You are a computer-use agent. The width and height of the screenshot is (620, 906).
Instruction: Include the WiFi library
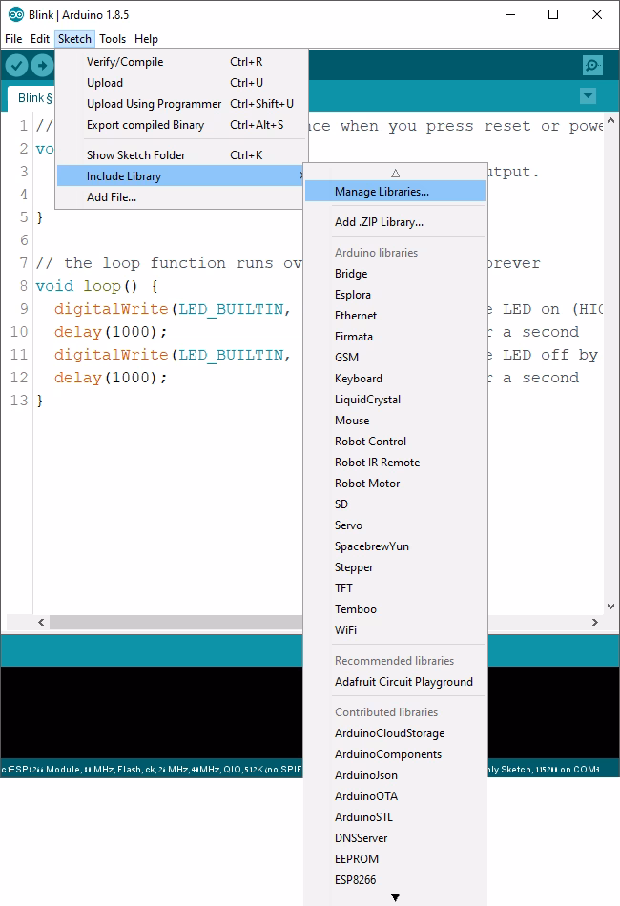[x=395, y=630]
